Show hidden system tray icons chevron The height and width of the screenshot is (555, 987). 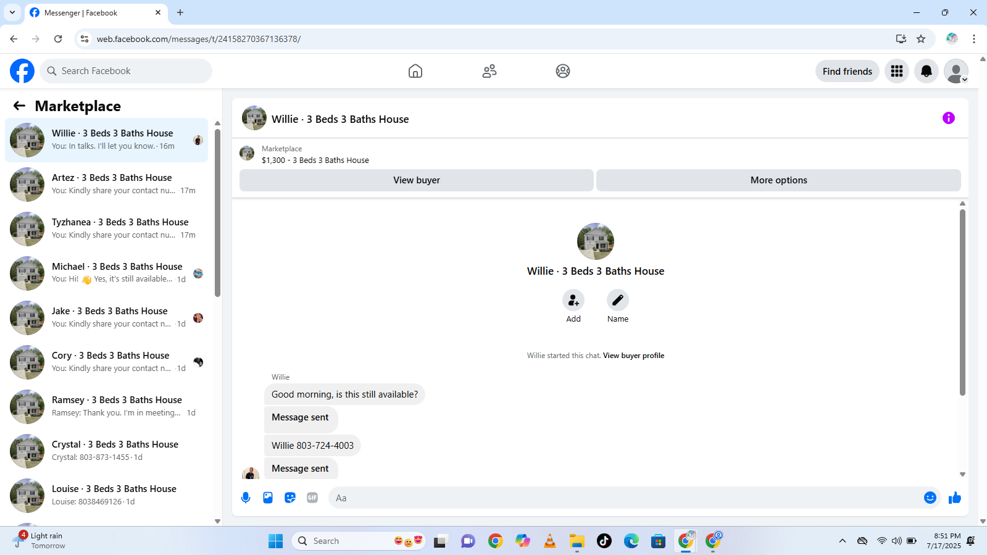pyautogui.click(x=842, y=541)
